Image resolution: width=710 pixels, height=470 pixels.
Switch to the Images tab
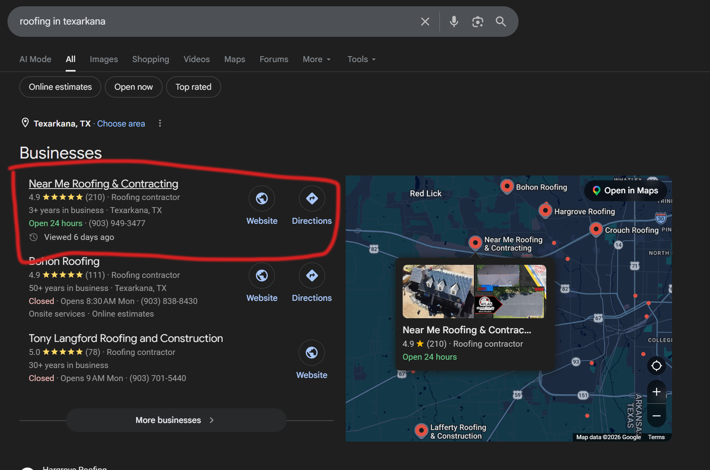(x=104, y=59)
